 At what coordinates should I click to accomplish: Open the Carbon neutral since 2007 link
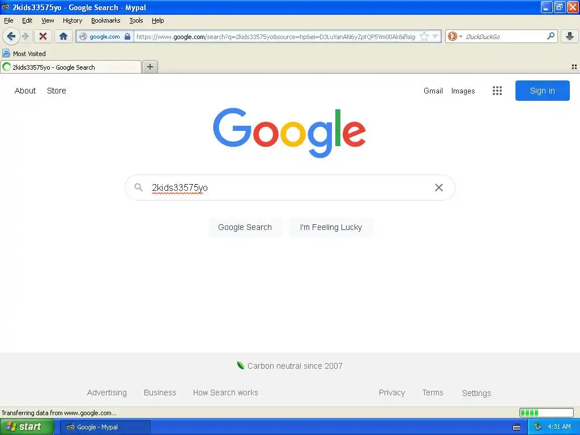pos(295,366)
